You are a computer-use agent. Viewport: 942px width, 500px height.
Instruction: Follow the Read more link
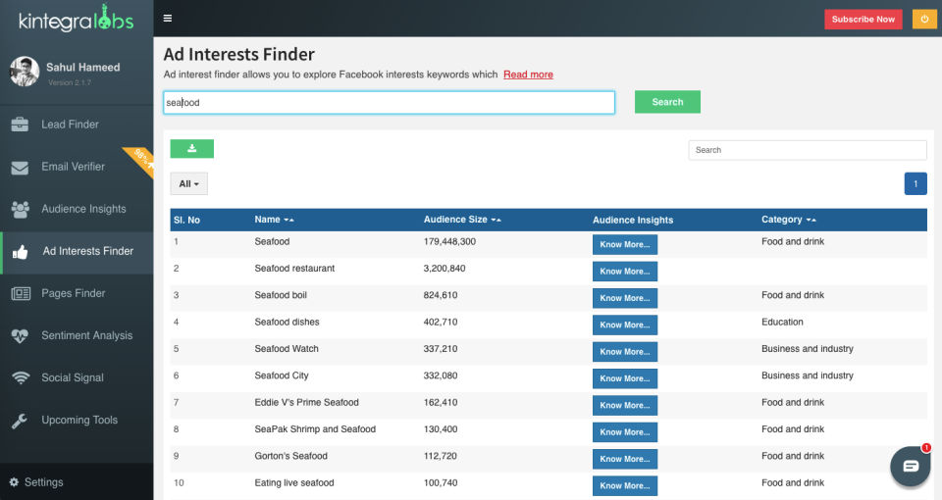click(528, 75)
